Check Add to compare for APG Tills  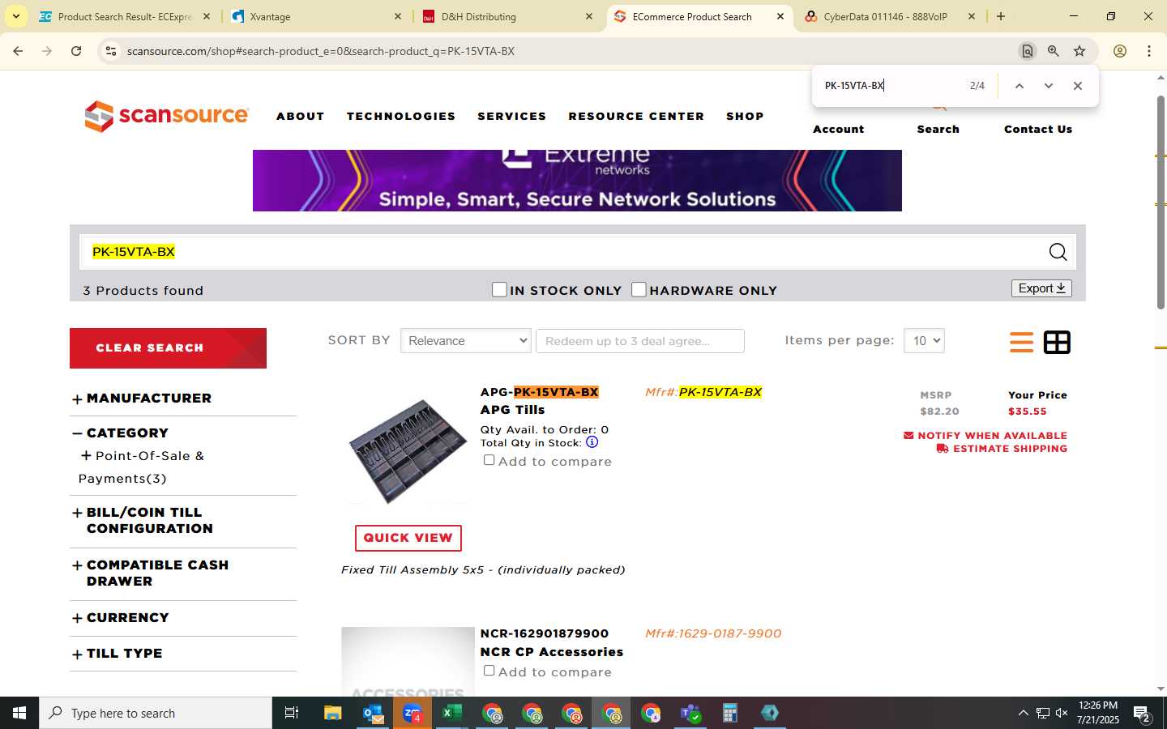point(489,460)
